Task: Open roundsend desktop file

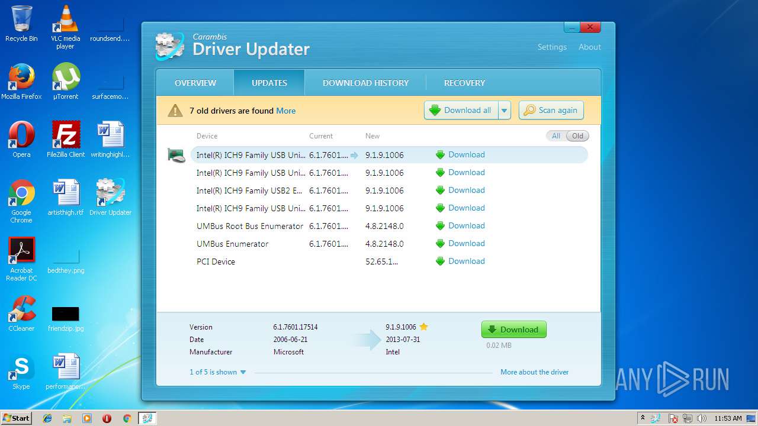Action: 110,30
